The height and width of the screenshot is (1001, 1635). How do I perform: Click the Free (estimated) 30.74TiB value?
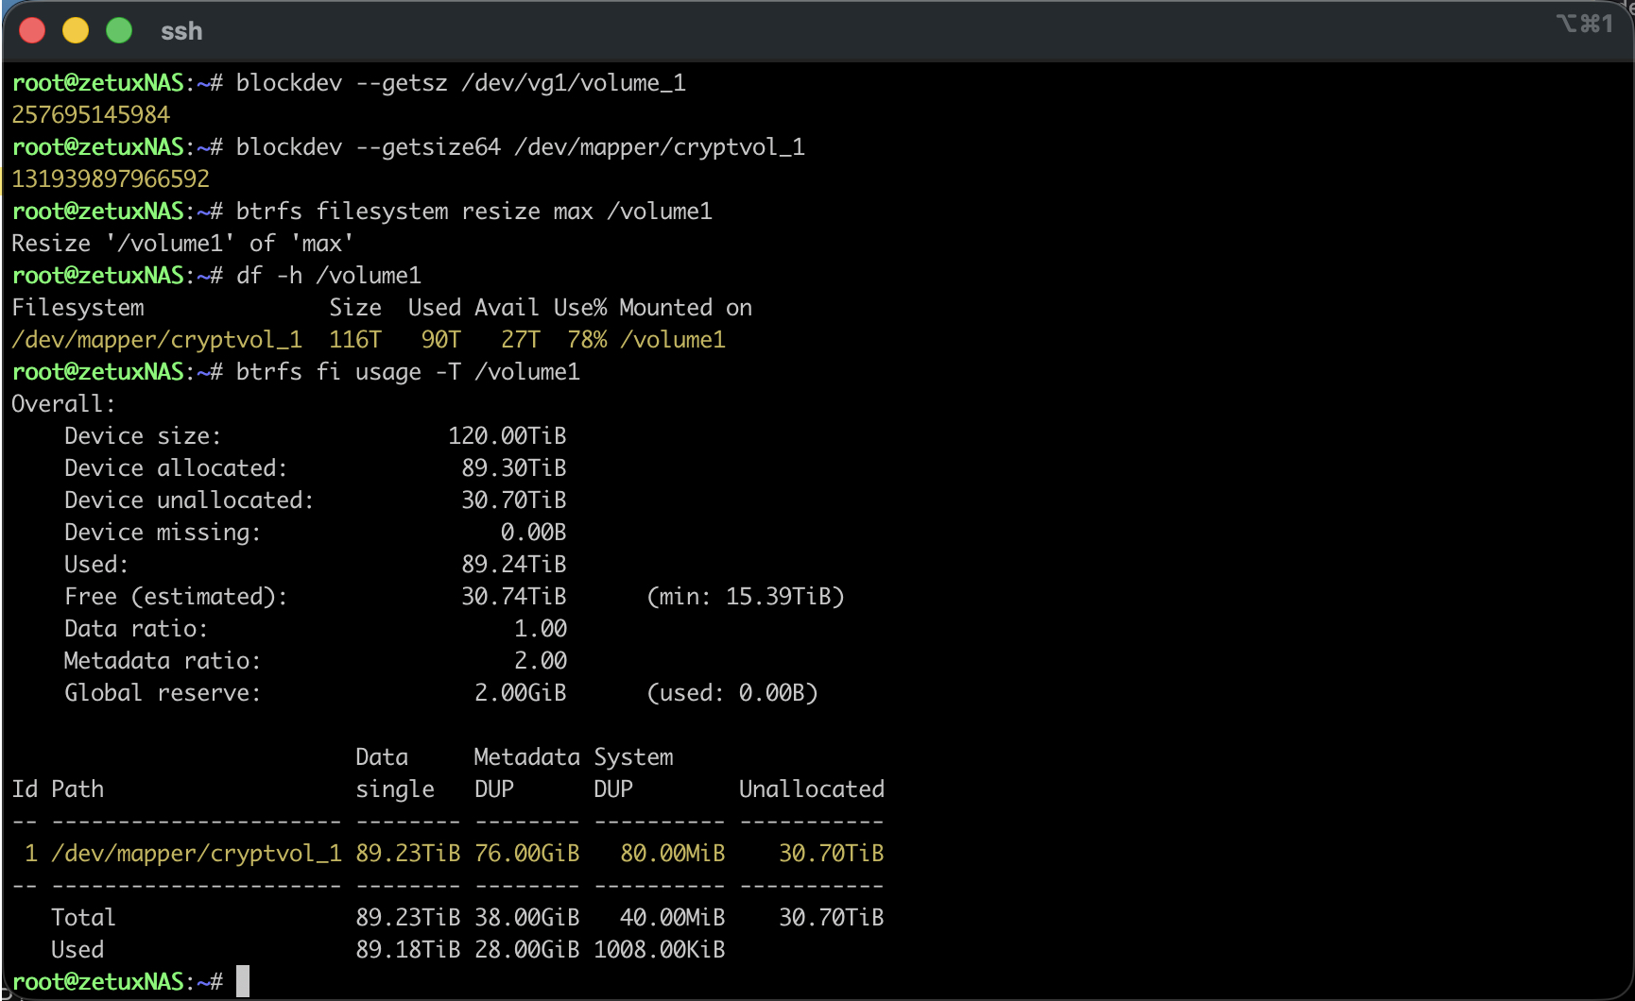coord(513,597)
